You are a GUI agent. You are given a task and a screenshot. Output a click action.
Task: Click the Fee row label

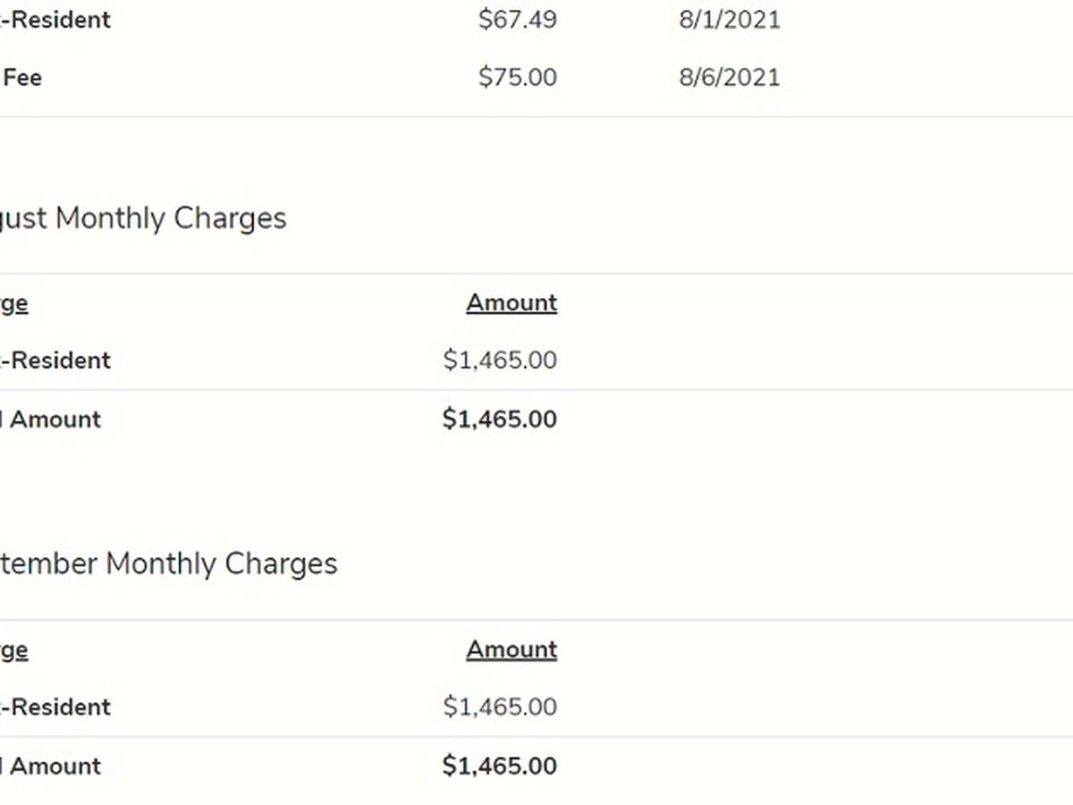21,78
